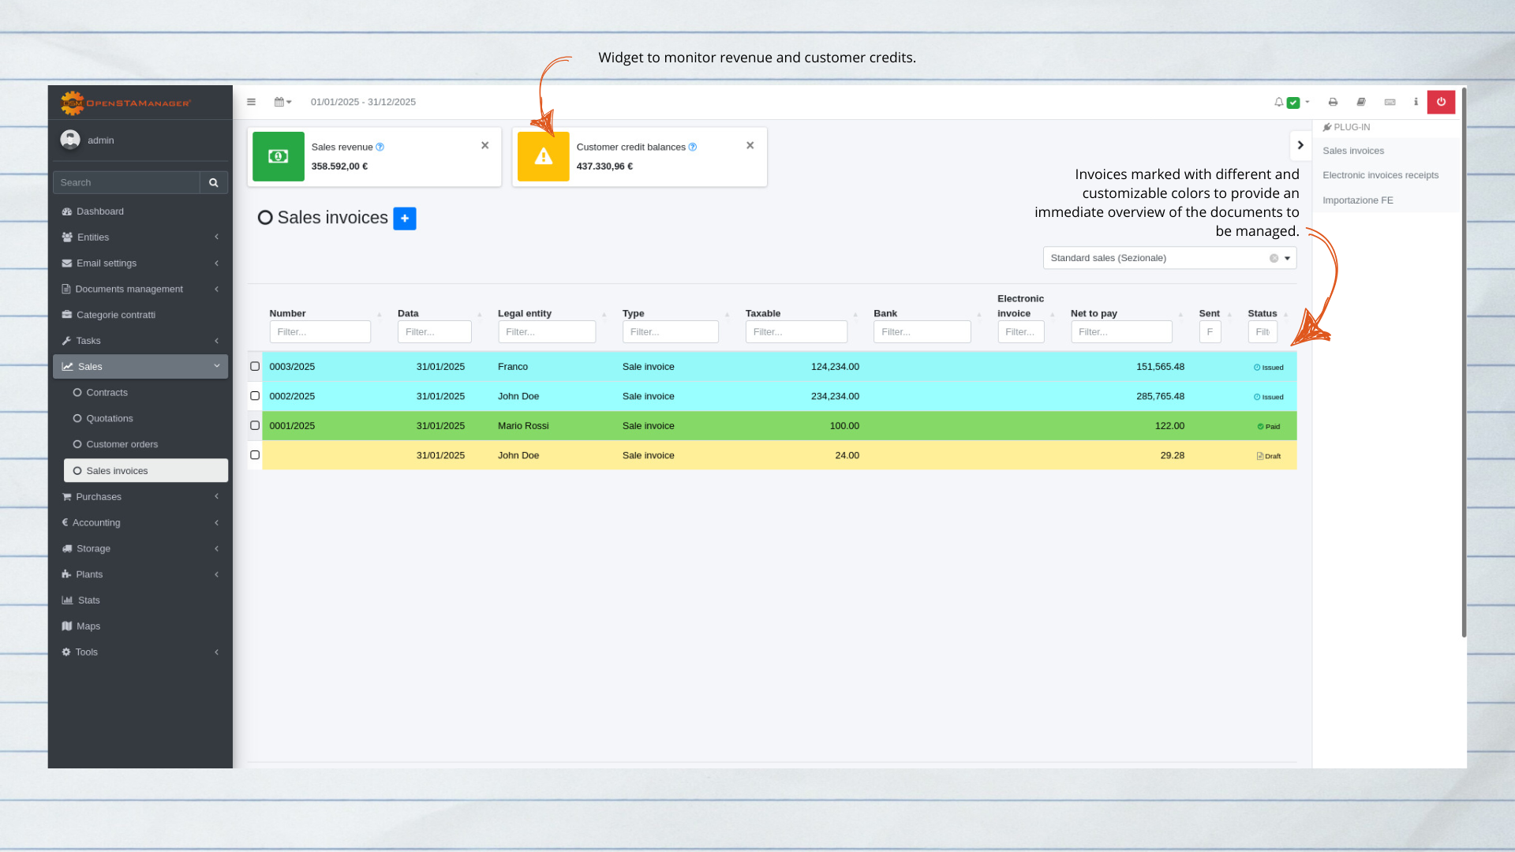Open Importazione FE plug-in

point(1358,200)
